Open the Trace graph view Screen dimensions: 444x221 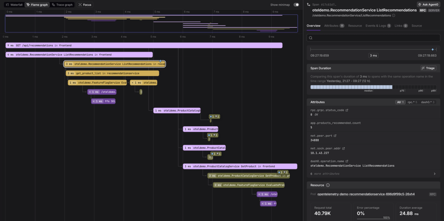click(x=62, y=5)
